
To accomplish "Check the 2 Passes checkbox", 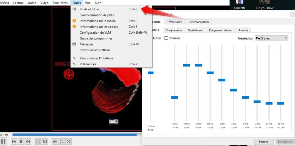I will tap(167, 38).
